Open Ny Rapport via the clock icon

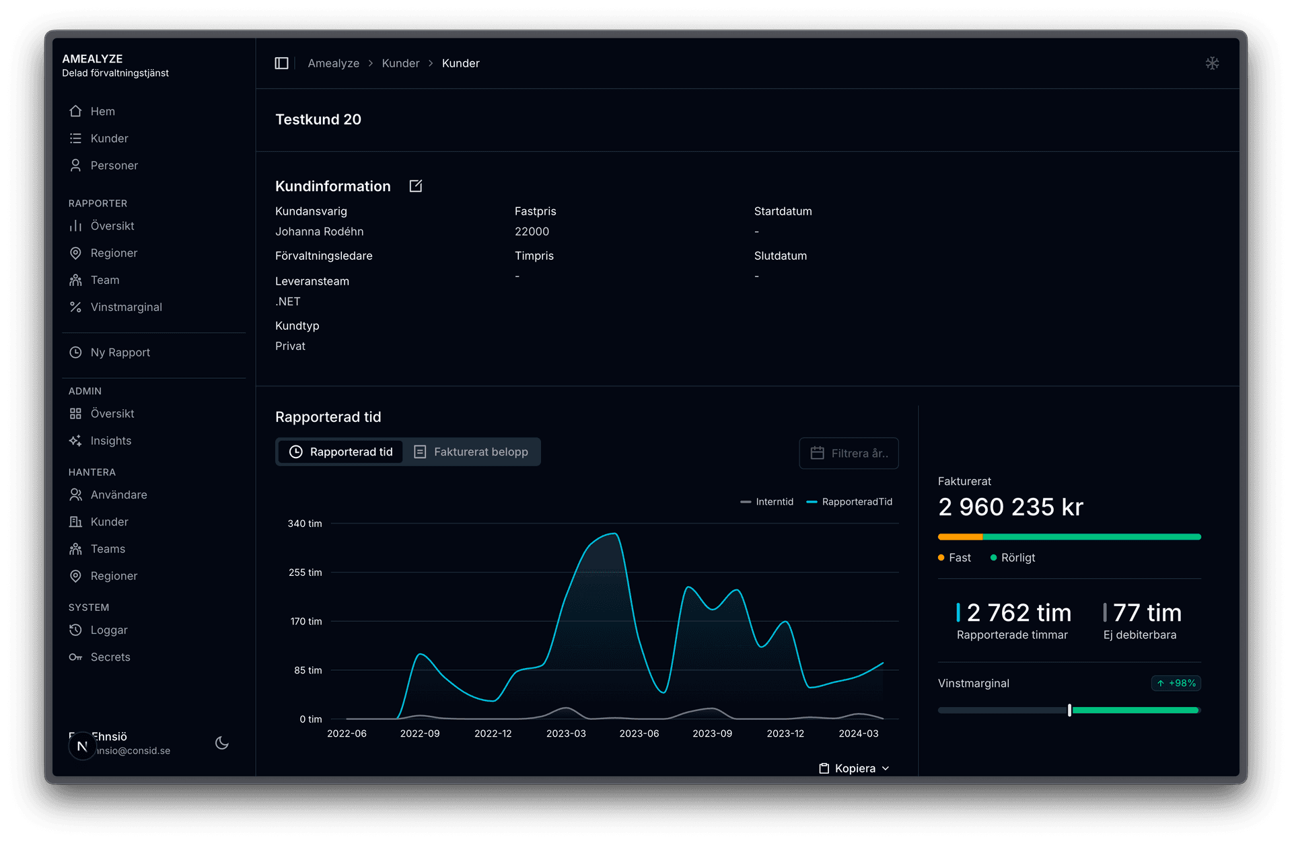77,352
